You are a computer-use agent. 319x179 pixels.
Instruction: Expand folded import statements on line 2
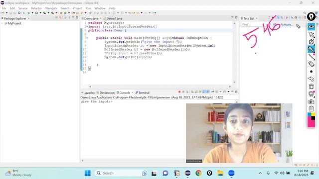point(87,26)
